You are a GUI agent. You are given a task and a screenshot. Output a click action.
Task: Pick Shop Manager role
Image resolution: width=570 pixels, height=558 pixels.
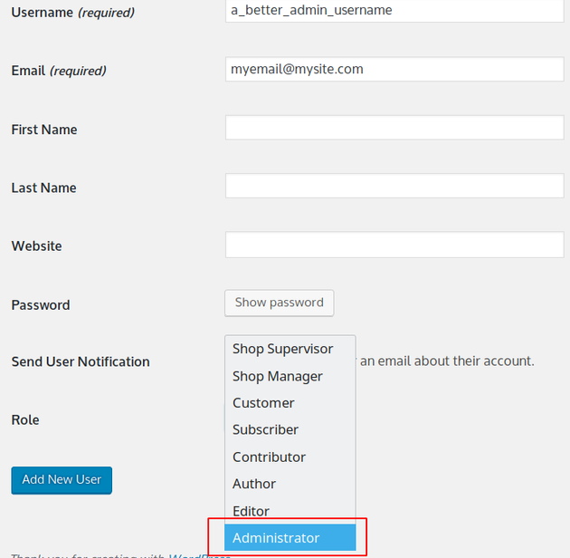coord(290,376)
